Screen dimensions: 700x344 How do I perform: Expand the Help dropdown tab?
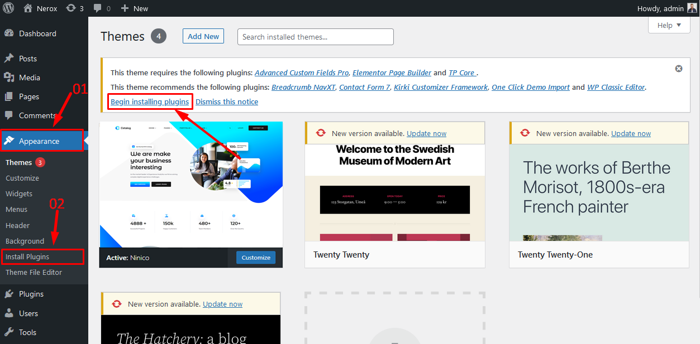669,25
